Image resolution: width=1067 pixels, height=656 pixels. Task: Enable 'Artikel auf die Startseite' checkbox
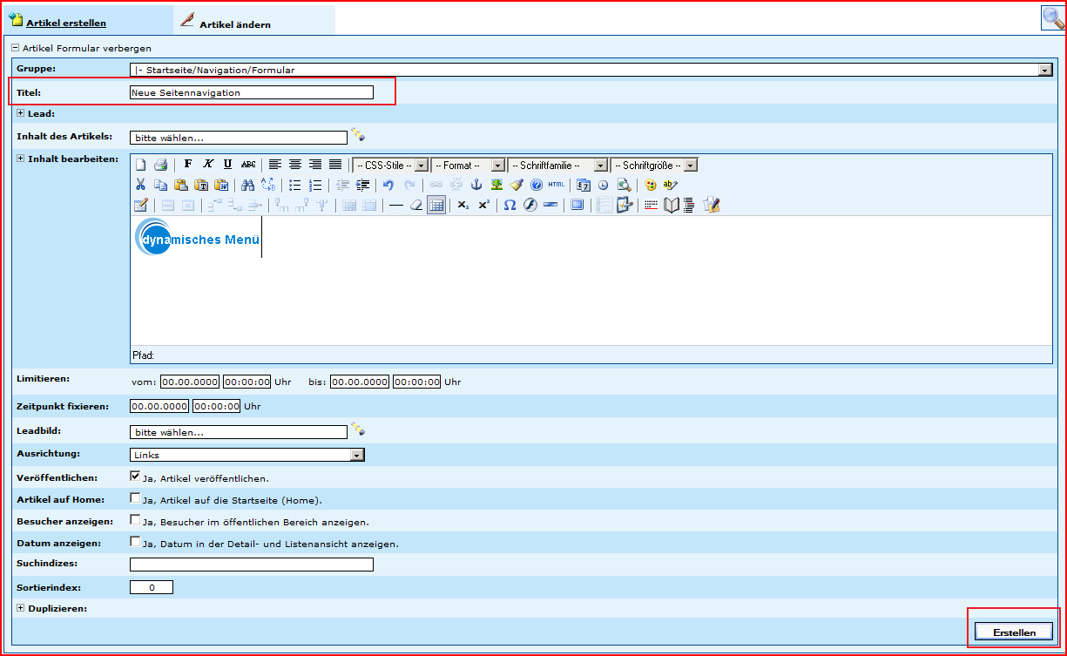pyautogui.click(x=135, y=498)
